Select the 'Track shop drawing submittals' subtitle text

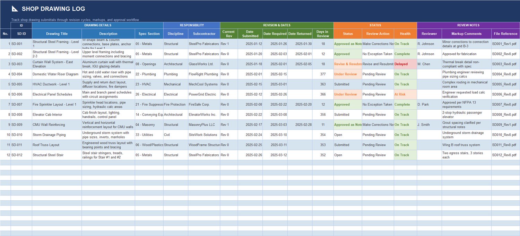coord(75,20)
